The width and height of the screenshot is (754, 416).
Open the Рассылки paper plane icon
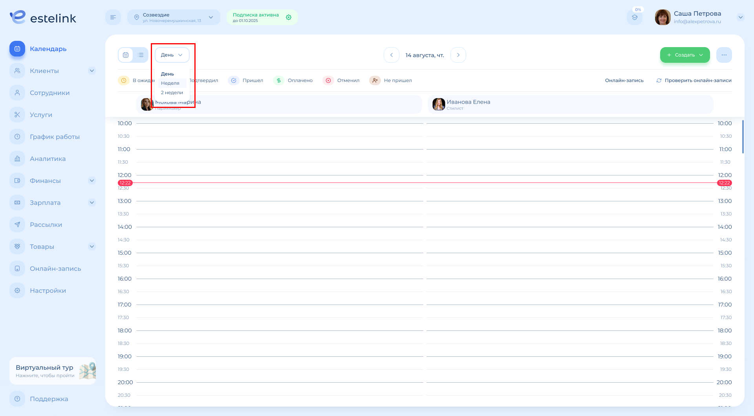pos(17,225)
